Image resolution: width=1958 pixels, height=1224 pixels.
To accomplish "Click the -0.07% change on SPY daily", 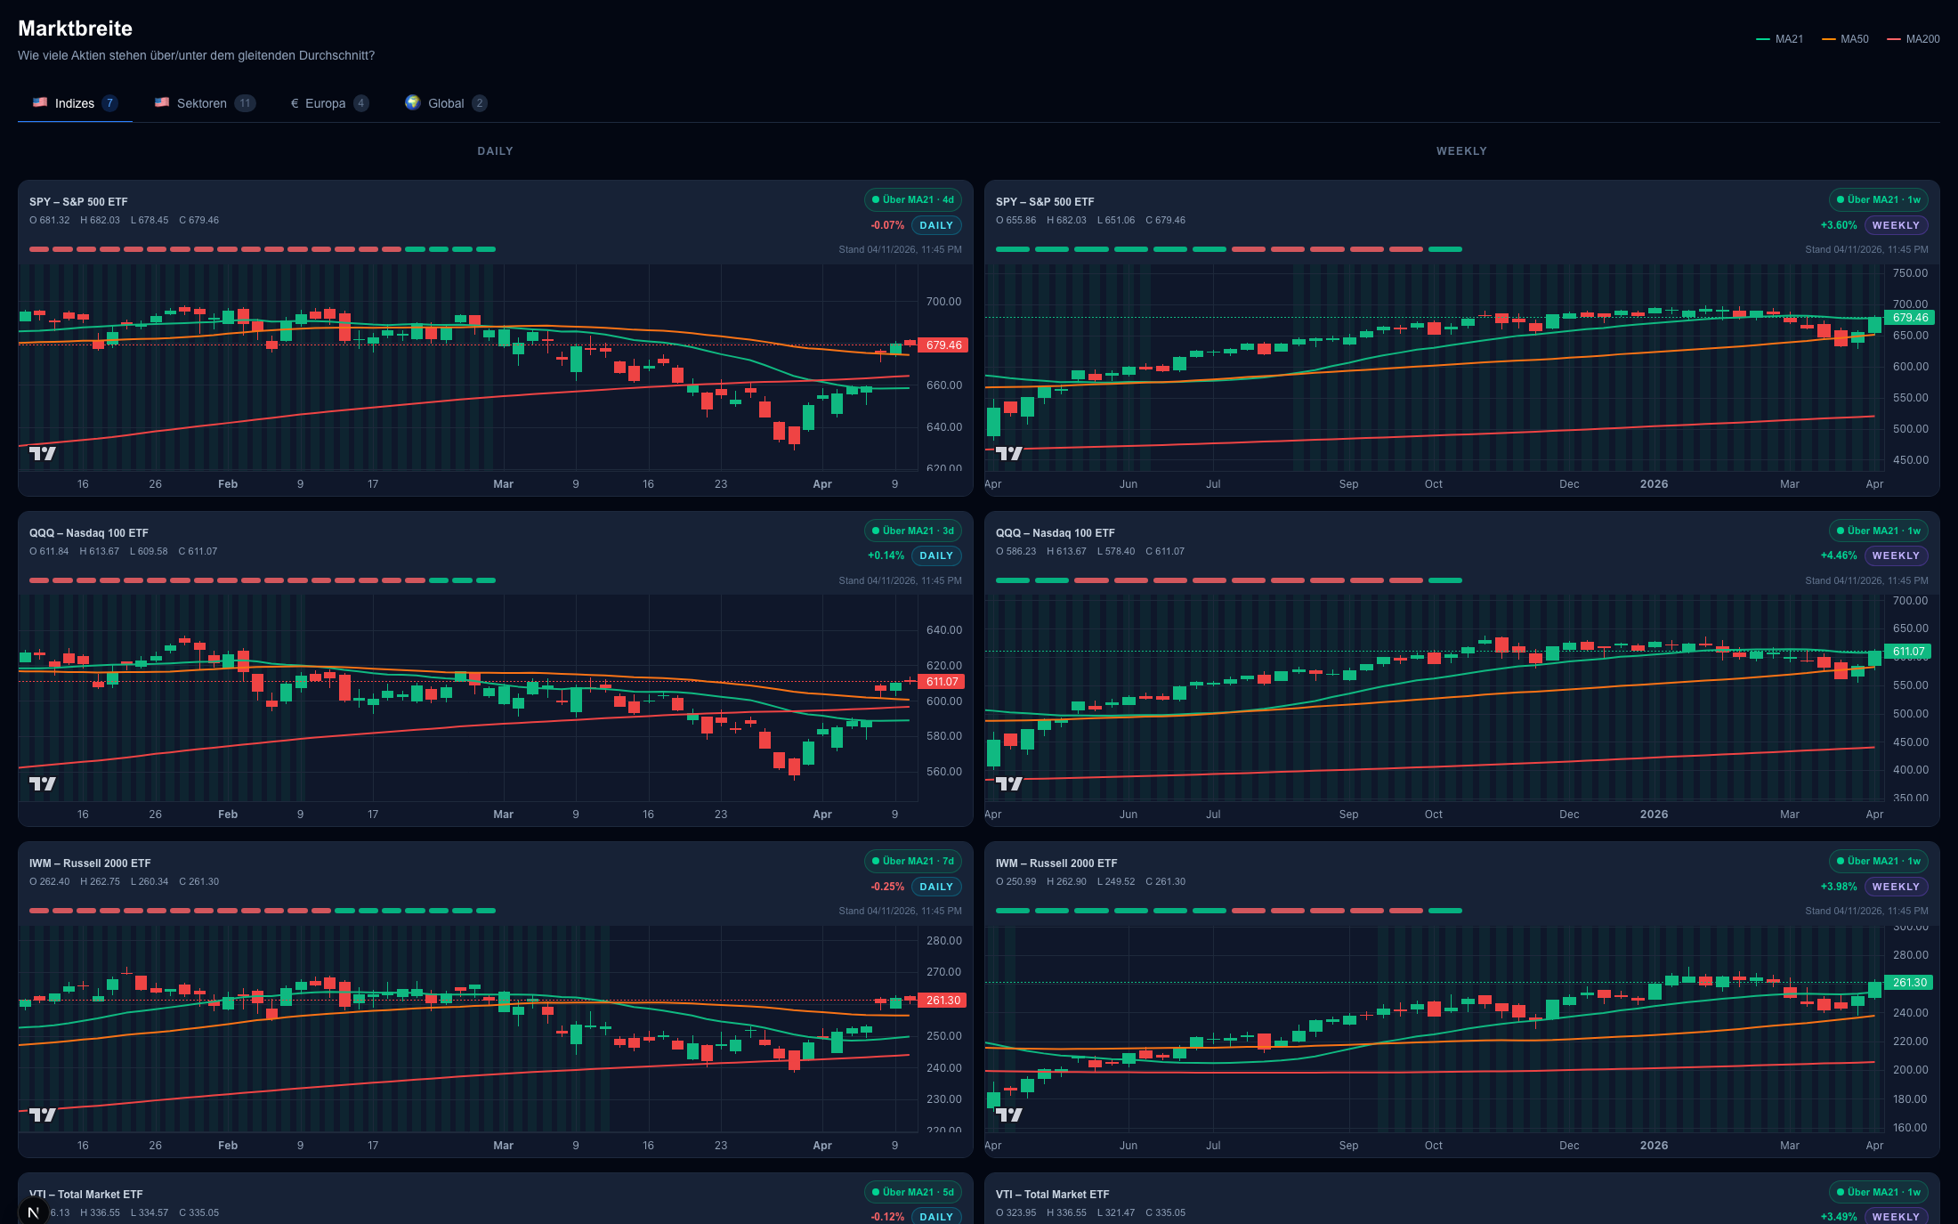I will [887, 225].
